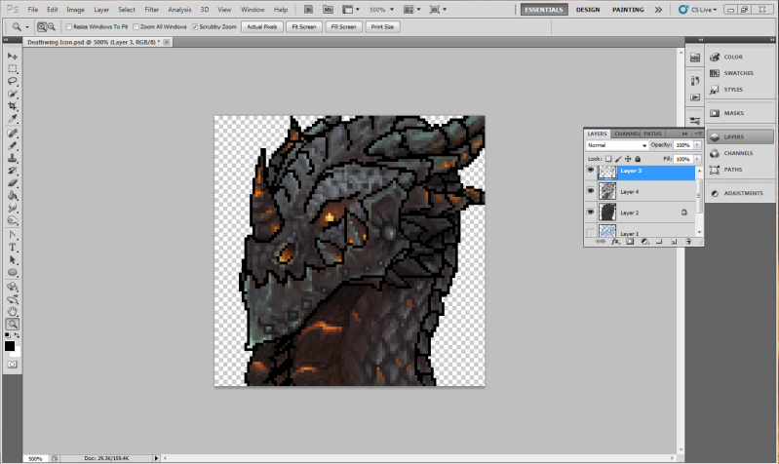Image resolution: width=779 pixels, height=464 pixels.
Task: Swap foreground and background colors
Action: tap(18, 335)
